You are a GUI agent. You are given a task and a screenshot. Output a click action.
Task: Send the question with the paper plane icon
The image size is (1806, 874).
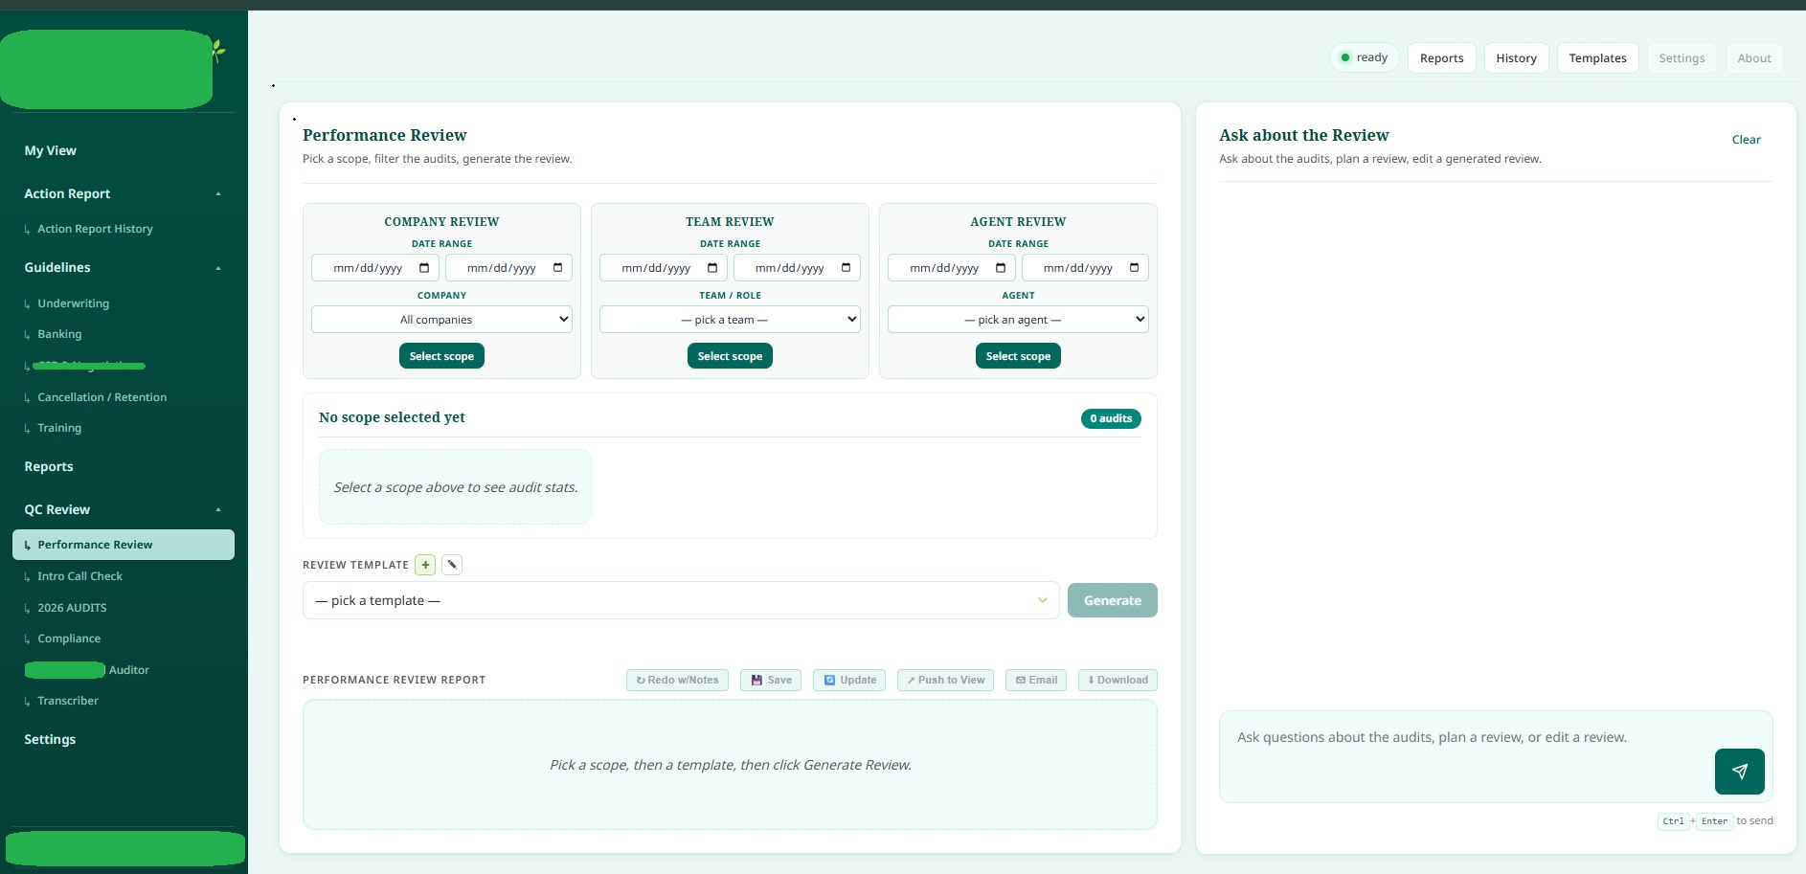coord(1739,772)
